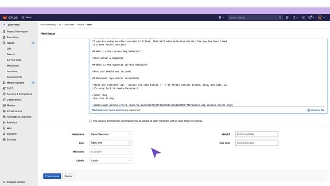Screen dimensions: 330x186
Task: Open Iterations under Issues
Action: tap(12, 71)
